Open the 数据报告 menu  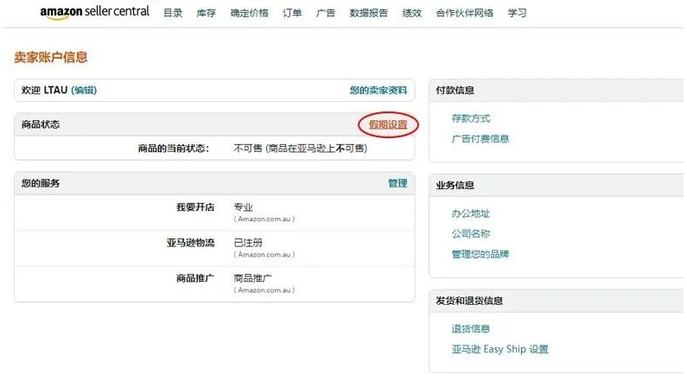tap(369, 13)
